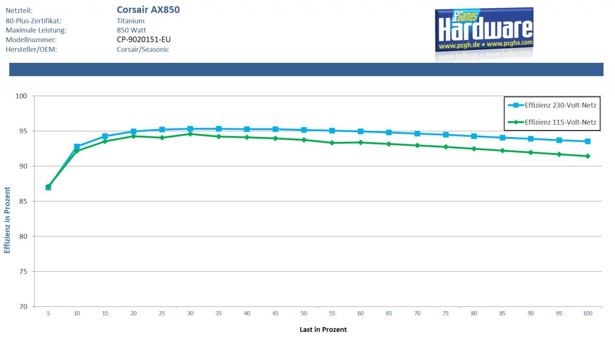615x350 pixels.
Task: Click x-axis load label 5
Action: (x=49, y=314)
